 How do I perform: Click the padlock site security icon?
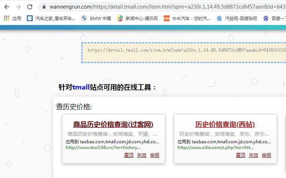(44, 7)
